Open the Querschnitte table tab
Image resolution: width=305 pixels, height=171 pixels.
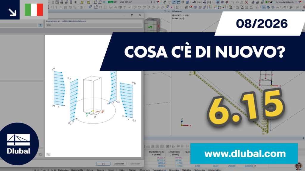point(77,170)
